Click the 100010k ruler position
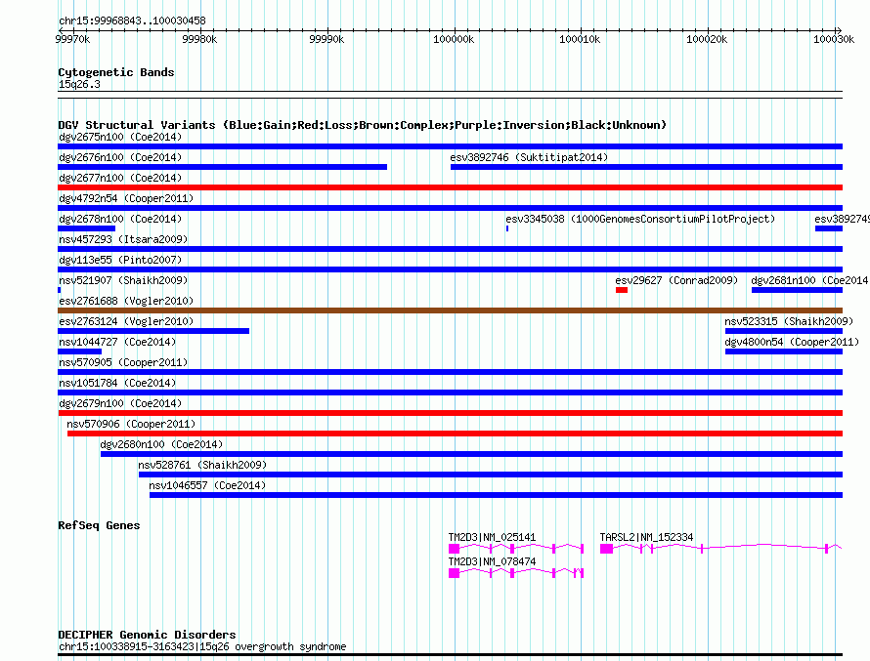The width and height of the screenshot is (870, 661). pyautogui.click(x=580, y=39)
